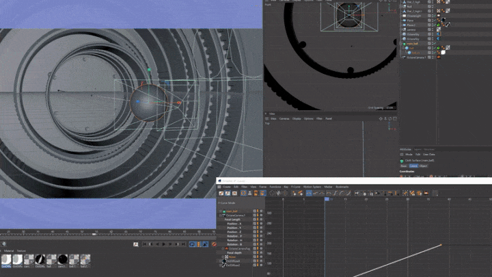
Task: Click move viewport navigation icon in Top view
Action: click(x=381, y=119)
